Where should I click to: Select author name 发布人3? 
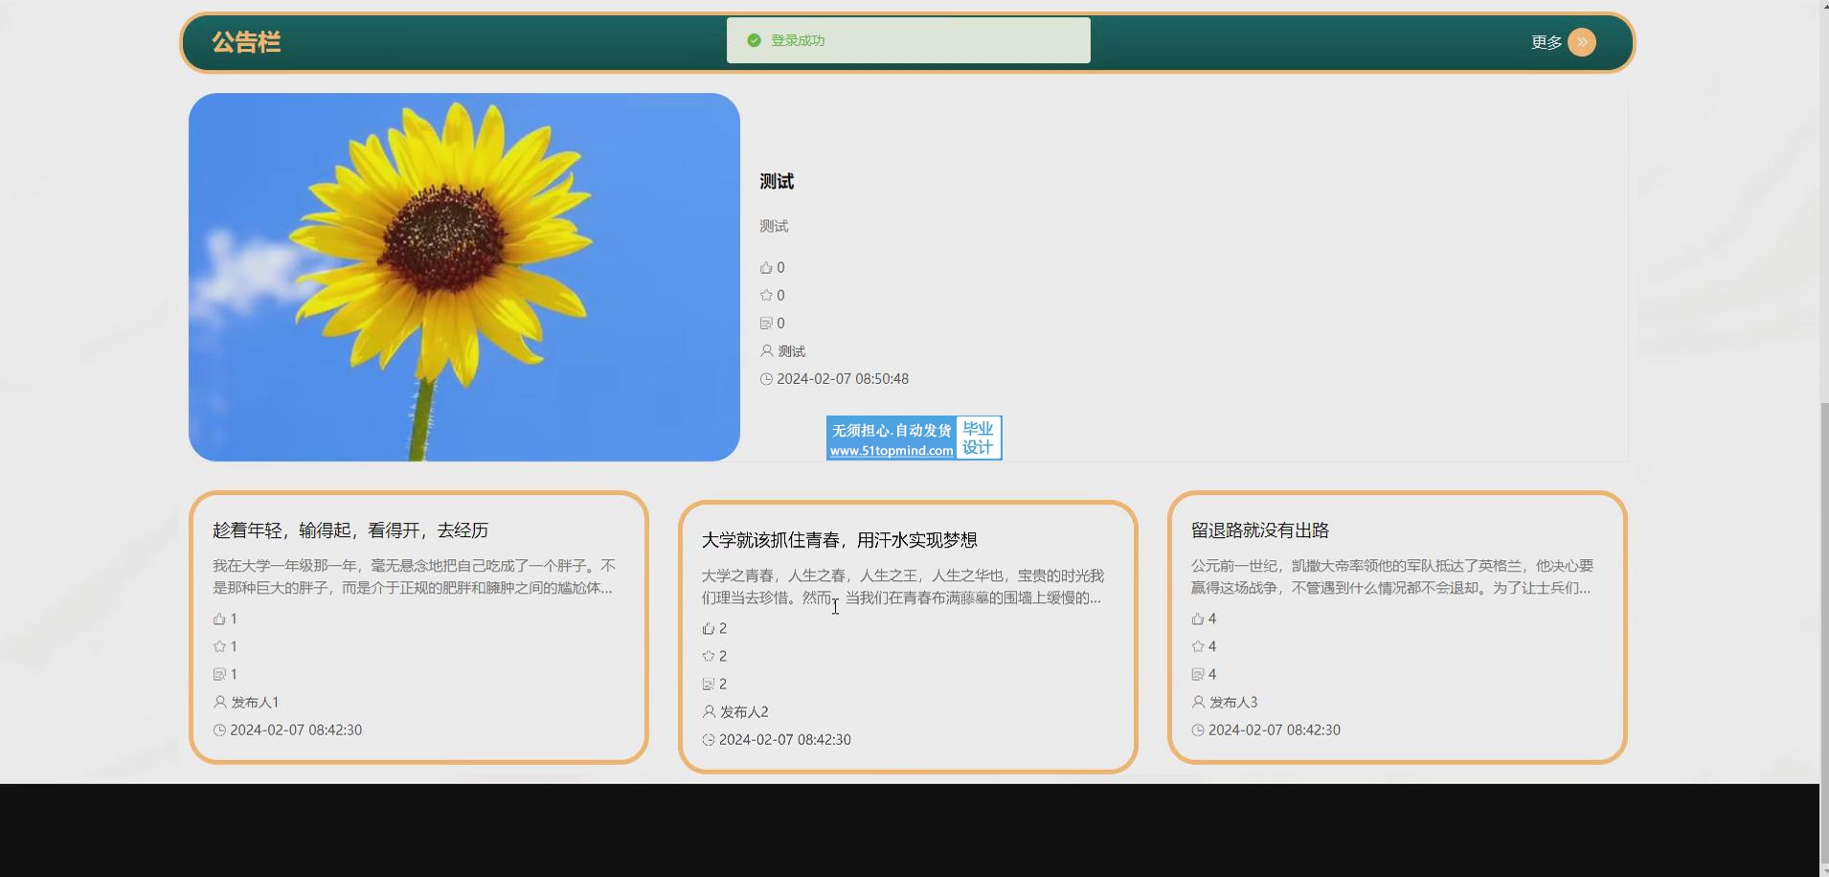tap(1233, 703)
